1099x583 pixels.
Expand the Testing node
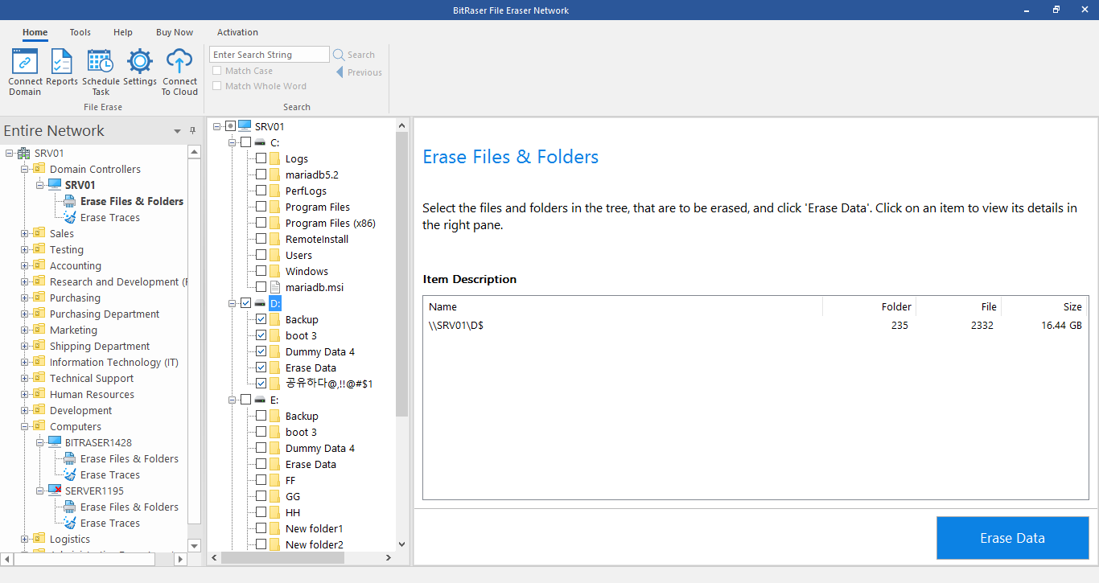24,249
